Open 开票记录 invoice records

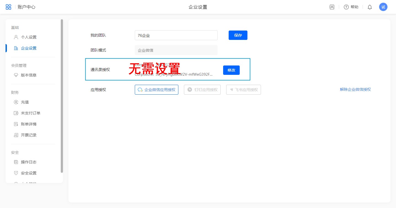(x=28, y=135)
